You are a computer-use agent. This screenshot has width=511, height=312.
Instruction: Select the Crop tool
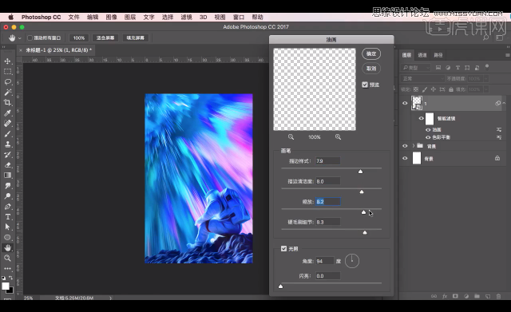7,103
